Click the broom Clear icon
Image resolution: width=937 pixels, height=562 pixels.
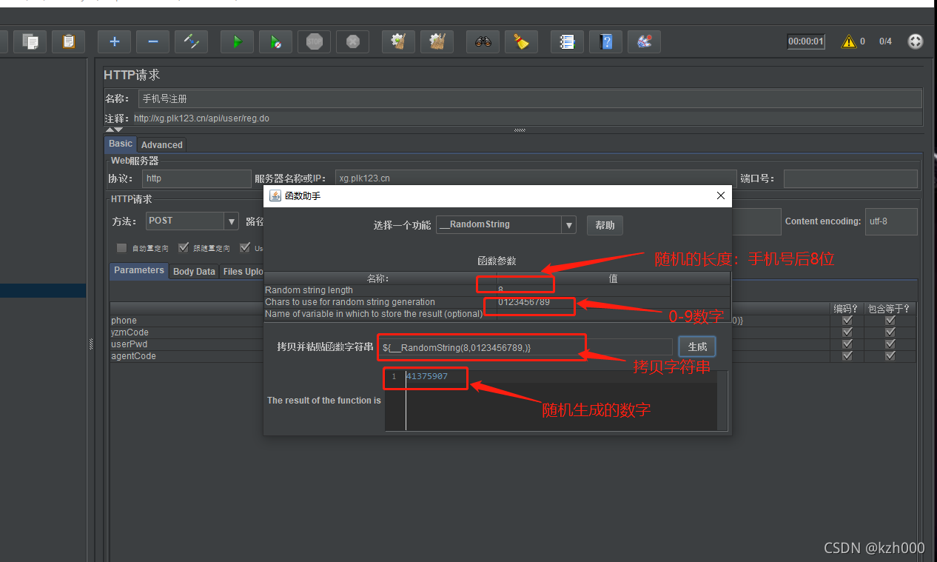click(521, 41)
